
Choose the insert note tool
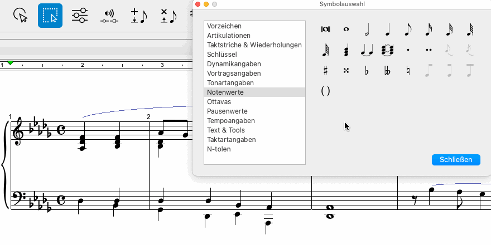tap(138, 16)
